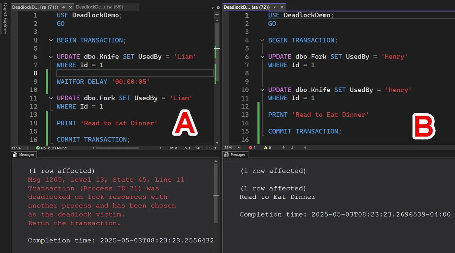Screen dimensions: 455x253
Task: Collapse UPDATE dbo.Knife block in pane A
Action: click(x=51, y=57)
